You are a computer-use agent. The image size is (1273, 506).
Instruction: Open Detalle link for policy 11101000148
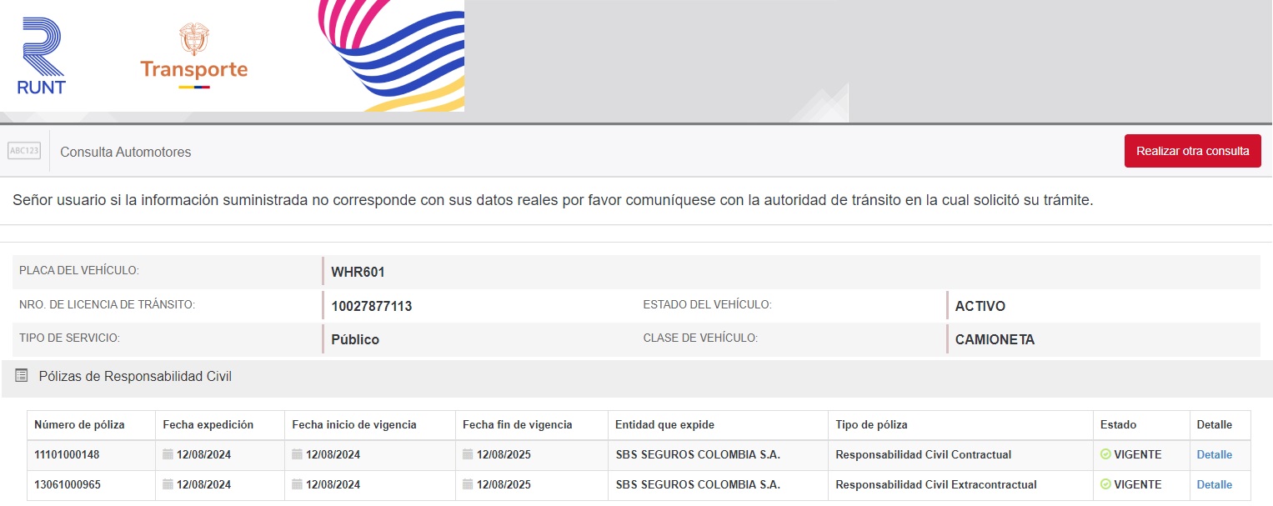pyautogui.click(x=1214, y=455)
